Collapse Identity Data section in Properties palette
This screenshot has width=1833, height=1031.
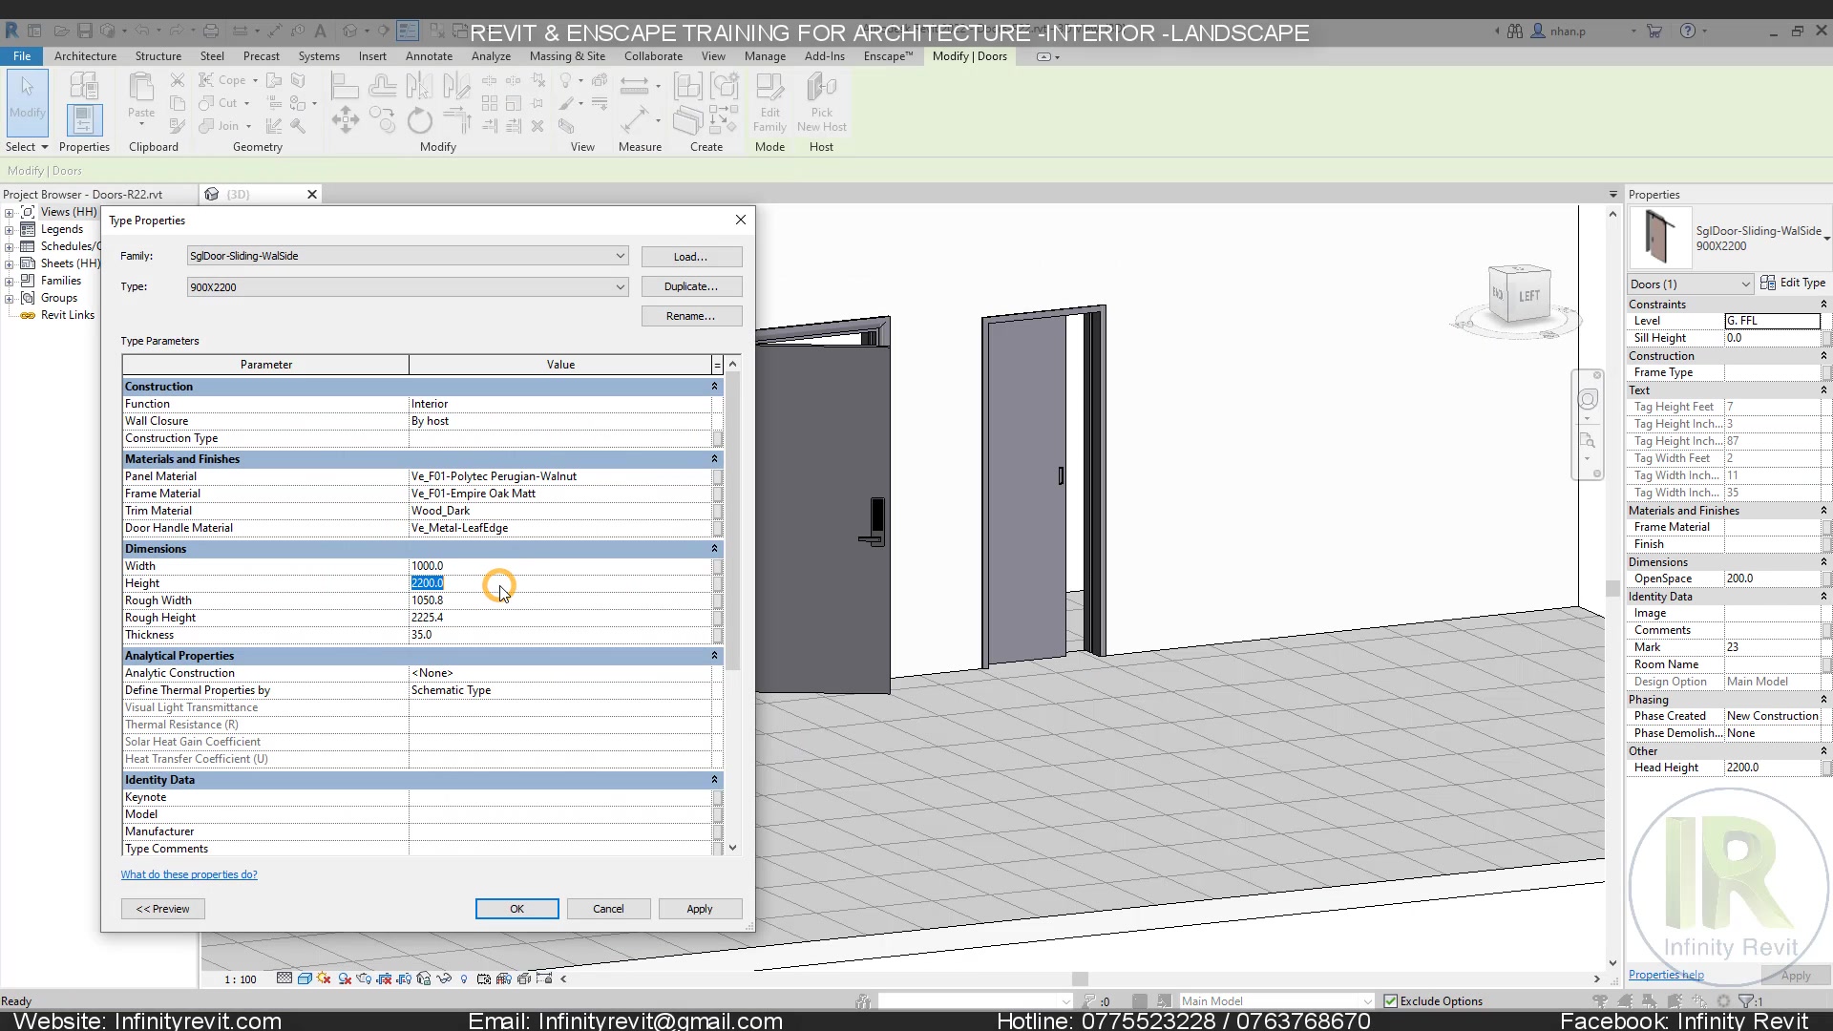point(1823,597)
